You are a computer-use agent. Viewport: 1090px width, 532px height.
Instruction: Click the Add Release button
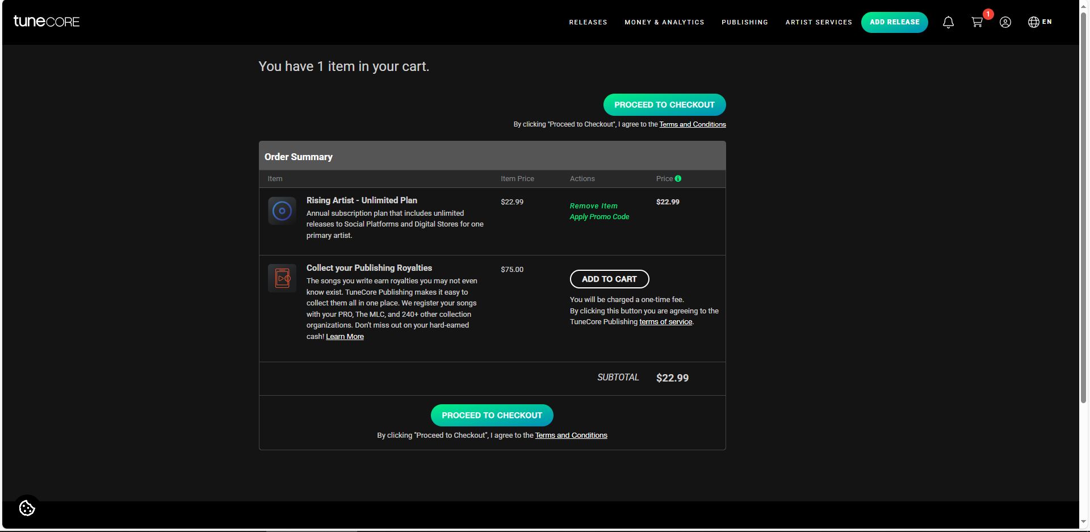tap(895, 22)
